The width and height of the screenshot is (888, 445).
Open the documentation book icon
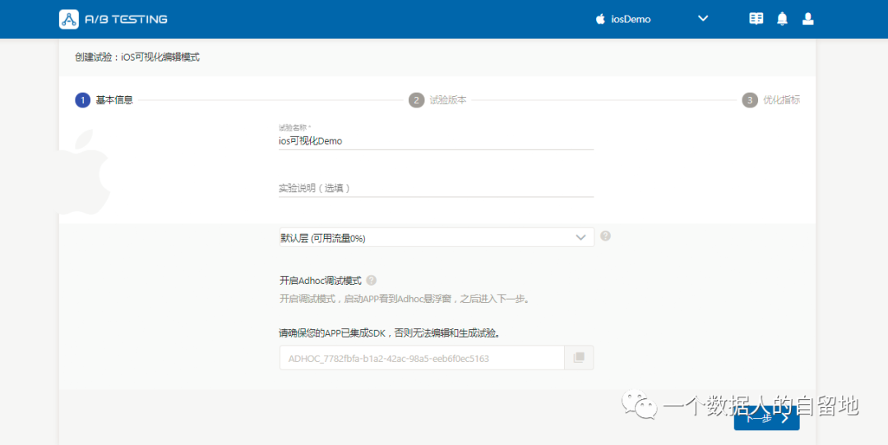pos(756,18)
